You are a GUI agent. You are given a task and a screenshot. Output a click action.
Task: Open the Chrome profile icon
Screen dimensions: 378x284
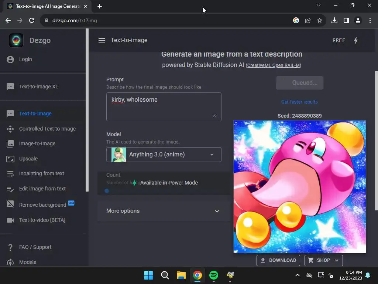pyautogui.click(x=358, y=21)
